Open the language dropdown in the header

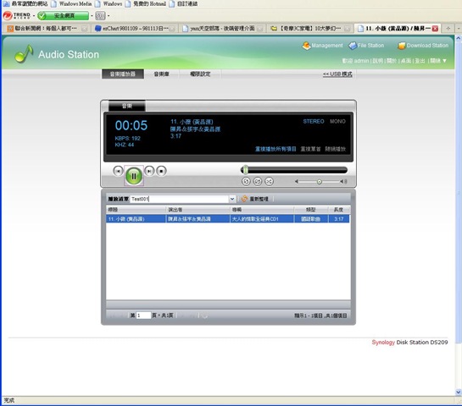[438, 61]
